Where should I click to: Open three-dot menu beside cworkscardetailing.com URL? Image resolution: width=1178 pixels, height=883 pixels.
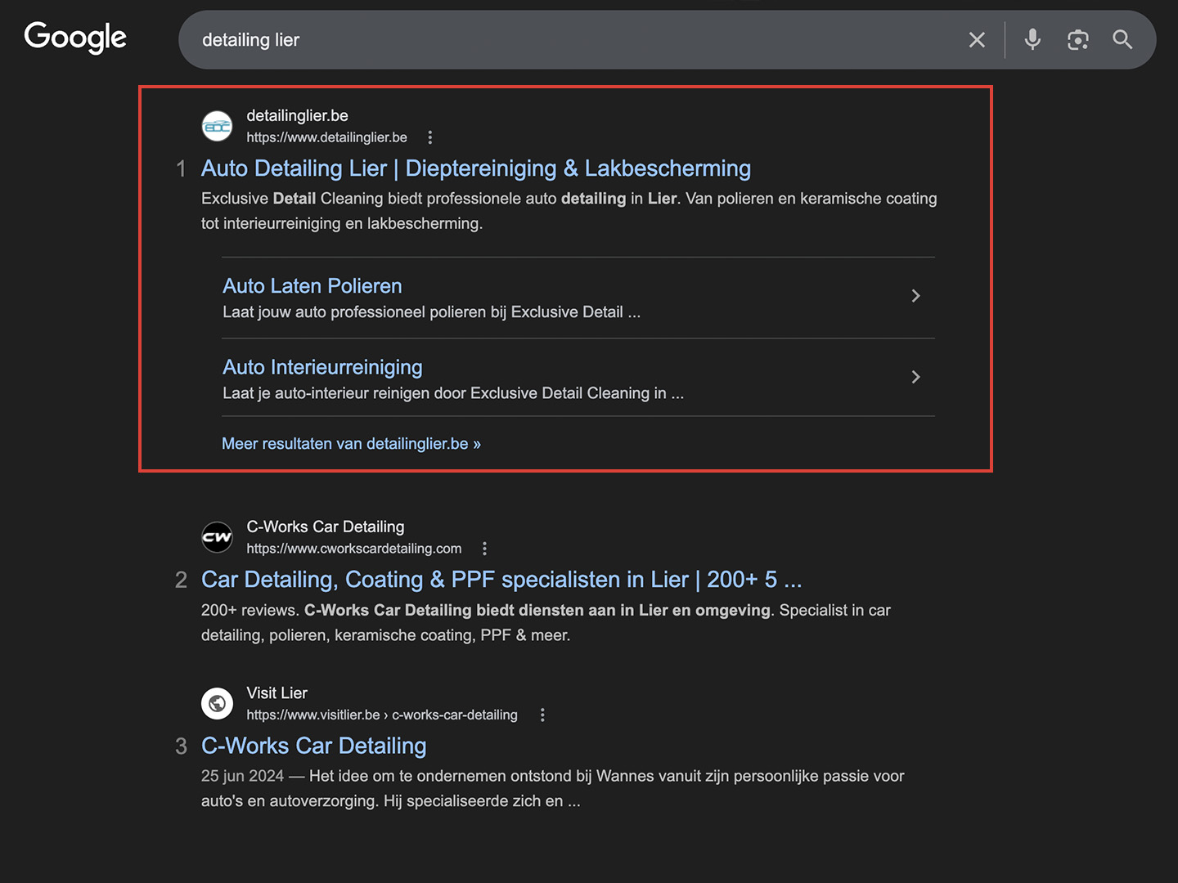point(484,549)
